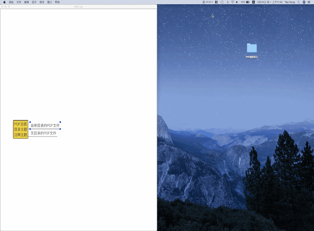Open the 文件 menu

click(x=19, y=2)
